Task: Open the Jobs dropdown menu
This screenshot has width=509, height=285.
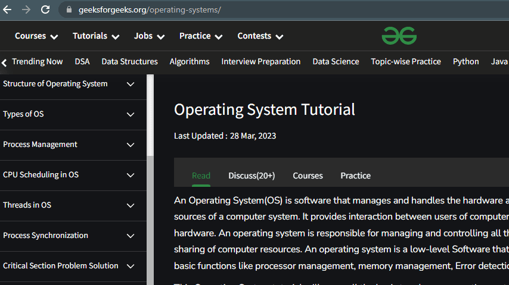Action: pos(149,36)
